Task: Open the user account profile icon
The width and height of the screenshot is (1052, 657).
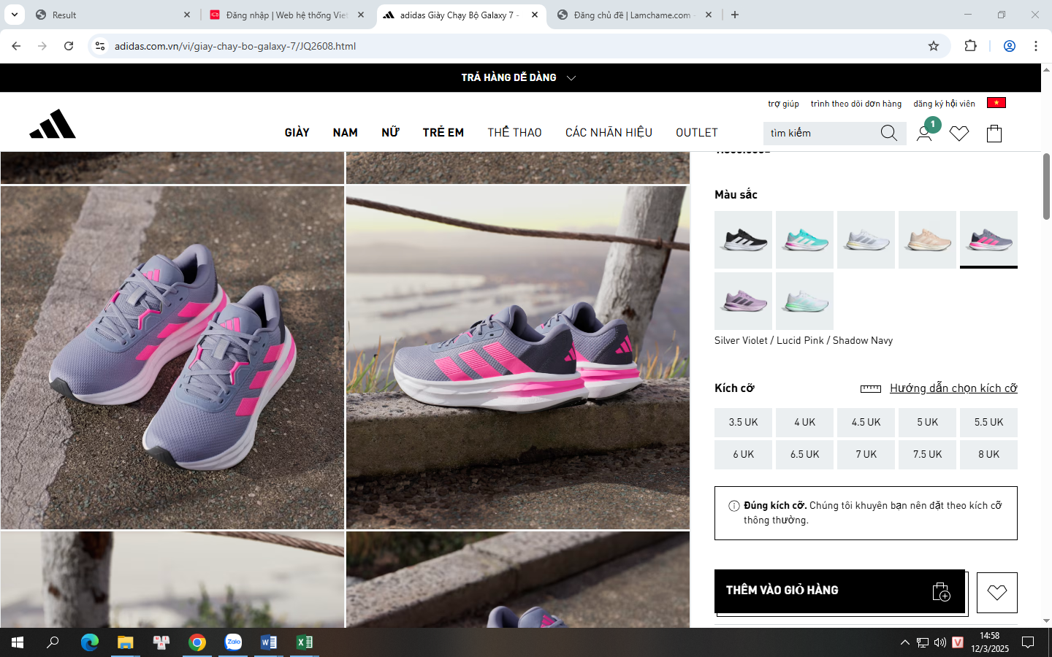Action: click(924, 134)
